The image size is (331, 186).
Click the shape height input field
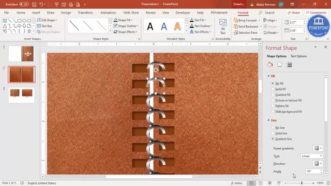pos(295,22)
